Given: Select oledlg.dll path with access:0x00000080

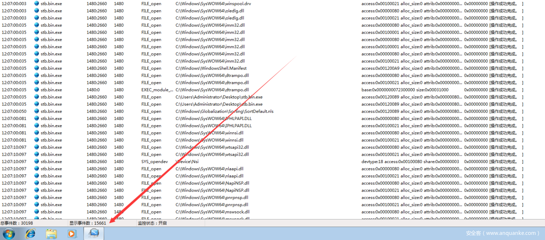Looking at the screenshot, I should pyautogui.click(x=210, y=11).
